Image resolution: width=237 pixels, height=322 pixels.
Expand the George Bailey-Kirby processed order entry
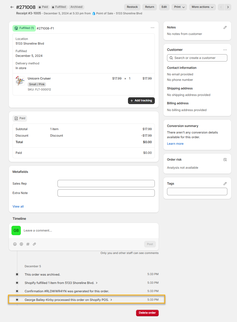coord(111,300)
